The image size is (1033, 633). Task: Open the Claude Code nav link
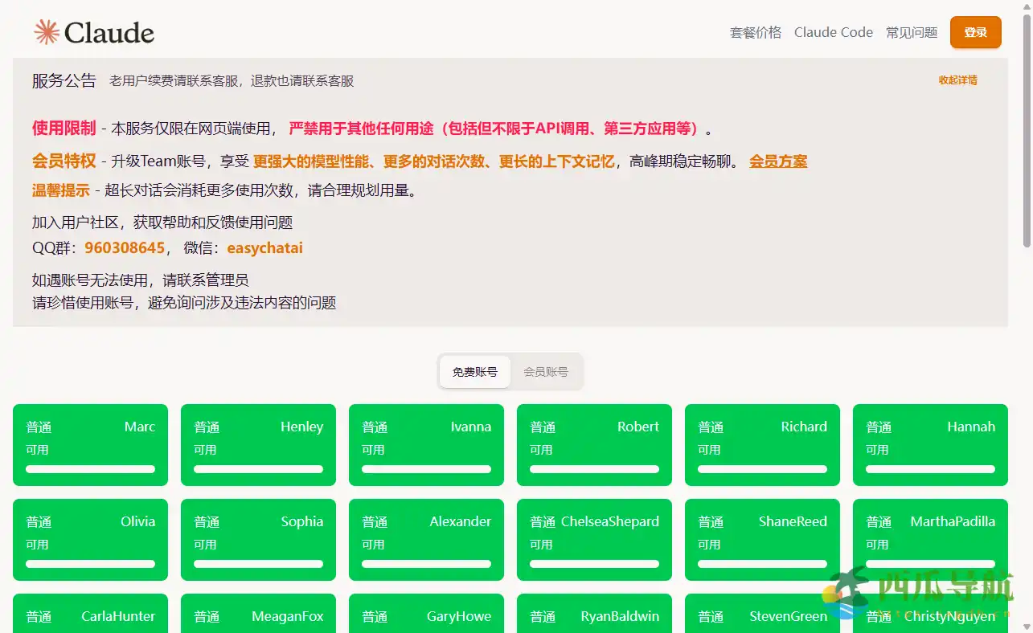pyautogui.click(x=833, y=32)
